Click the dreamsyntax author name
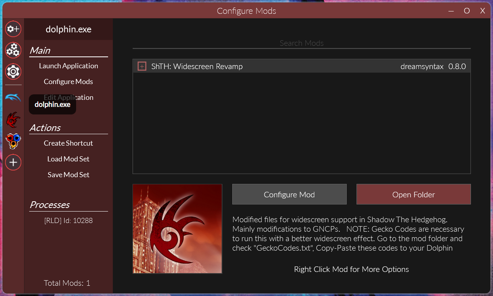This screenshot has width=493, height=296. 422,66
